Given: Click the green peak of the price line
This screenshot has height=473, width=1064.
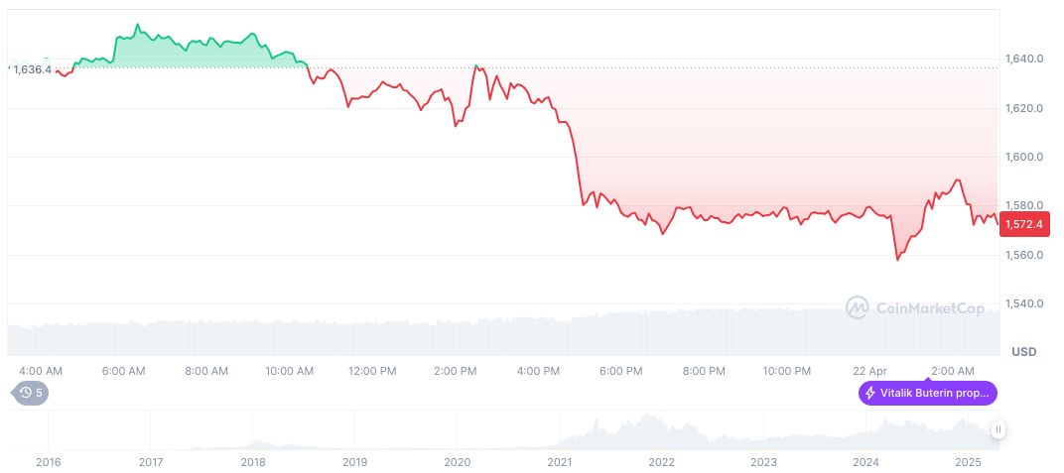Looking at the screenshot, I should click(137, 25).
